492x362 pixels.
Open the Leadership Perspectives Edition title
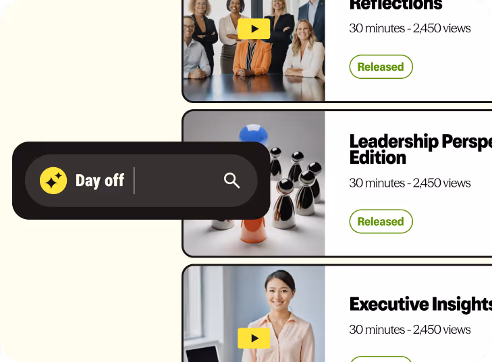[x=420, y=150]
